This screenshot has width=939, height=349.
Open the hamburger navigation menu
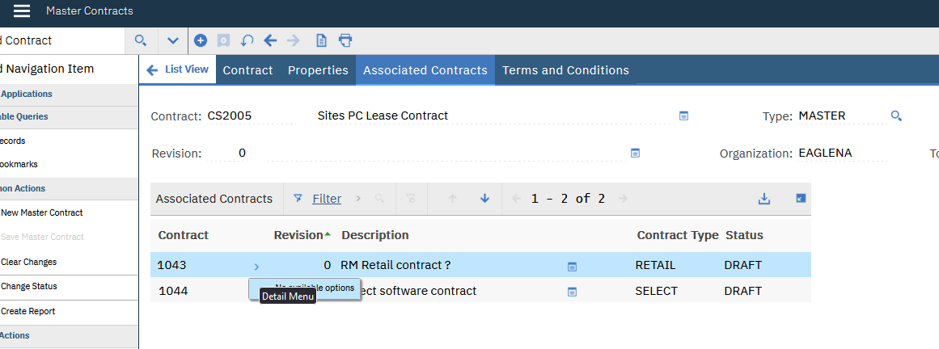pyautogui.click(x=22, y=11)
